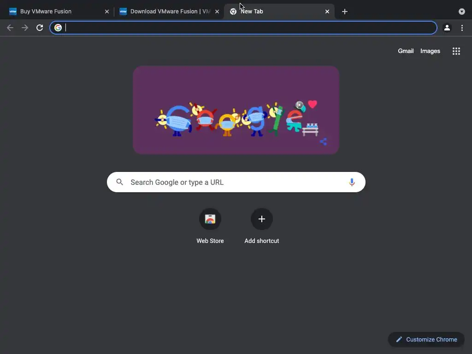Close the Download VMware Fusion tab

217,12
